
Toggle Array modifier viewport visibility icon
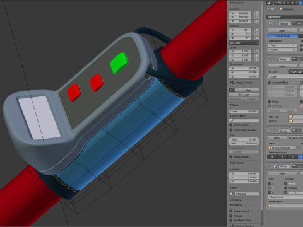coord(299,59)
